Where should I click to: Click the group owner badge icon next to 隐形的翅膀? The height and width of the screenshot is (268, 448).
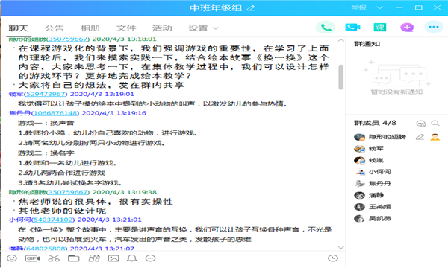[x=435, y=137]
